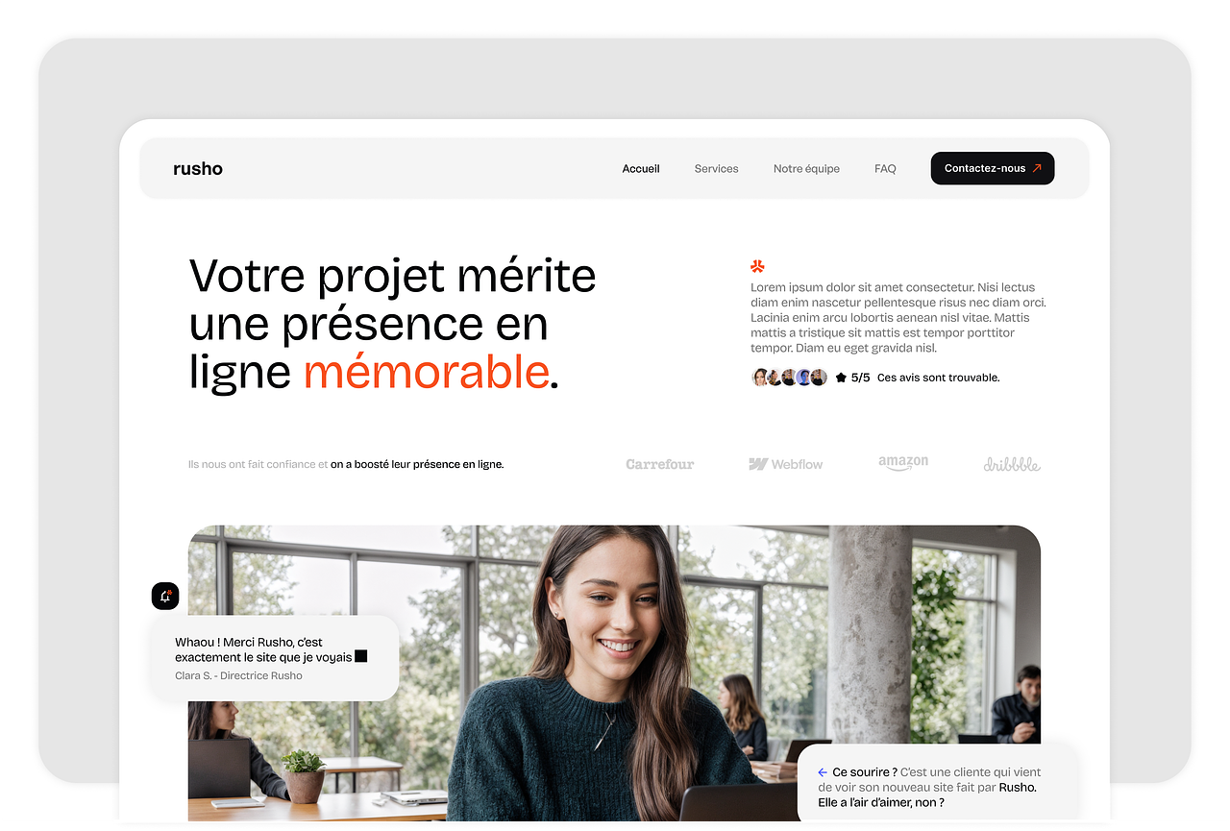Click the black notification bell icon
The image size is (1230, 831).
click(x=165, y=596)
